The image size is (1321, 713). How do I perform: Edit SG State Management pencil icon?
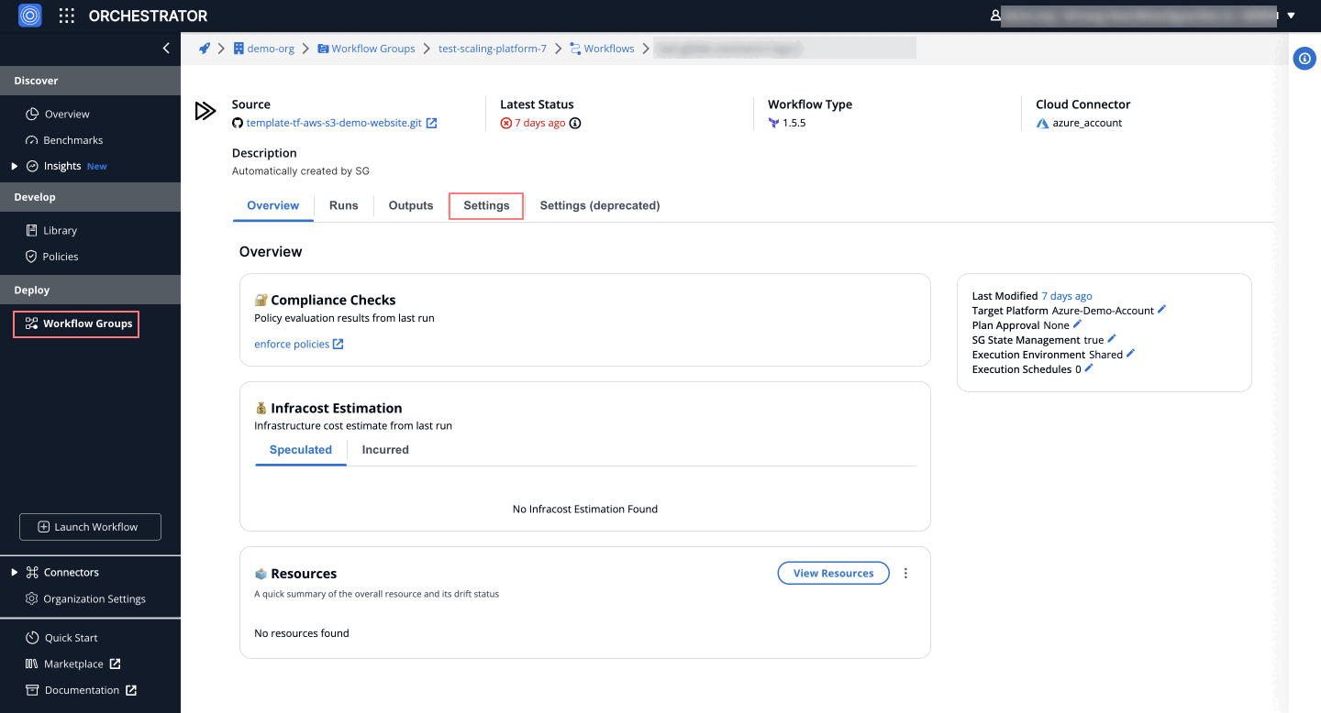(1112, 339)
